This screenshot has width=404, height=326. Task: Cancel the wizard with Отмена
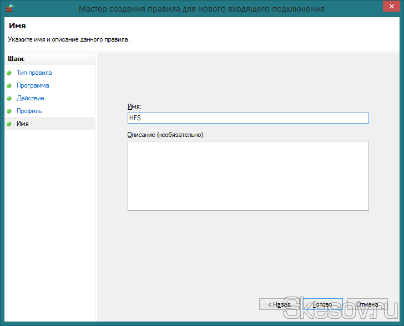(x=367, y=304)
